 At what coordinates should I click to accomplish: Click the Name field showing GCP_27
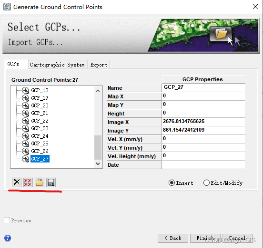[203, 87]
